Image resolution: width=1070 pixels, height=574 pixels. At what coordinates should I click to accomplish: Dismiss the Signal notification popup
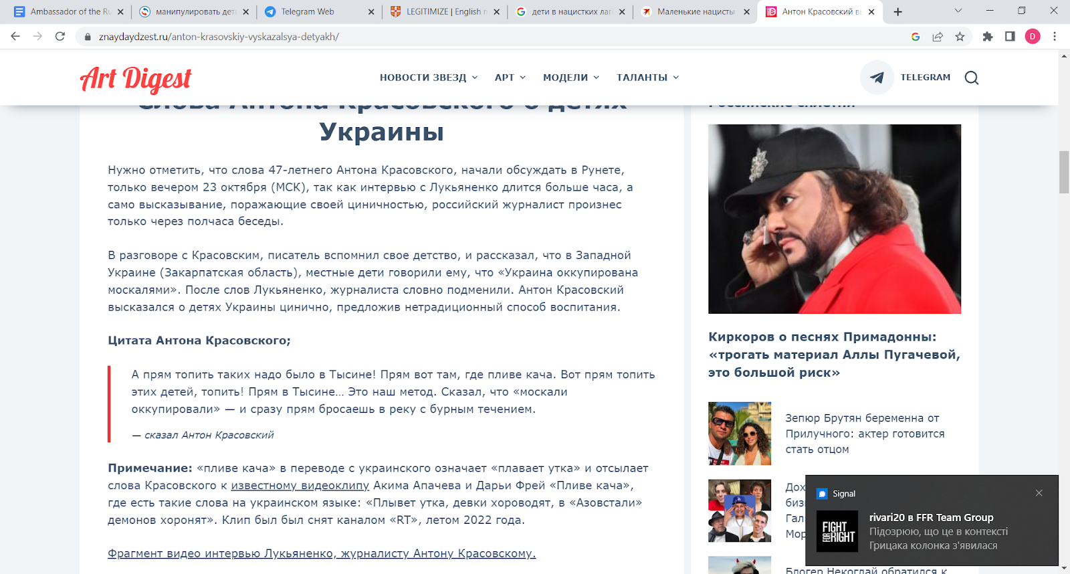1039,493
